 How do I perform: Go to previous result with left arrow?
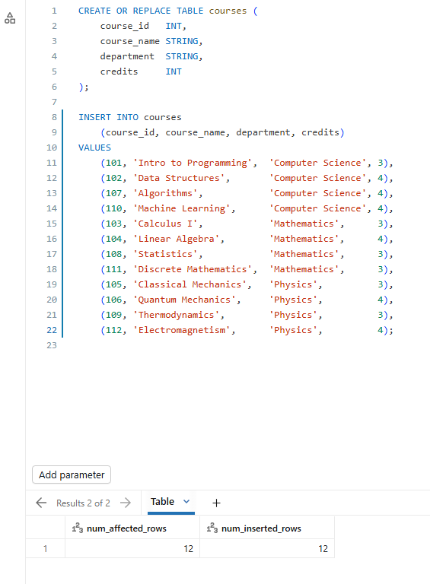[x=41, y=503]
